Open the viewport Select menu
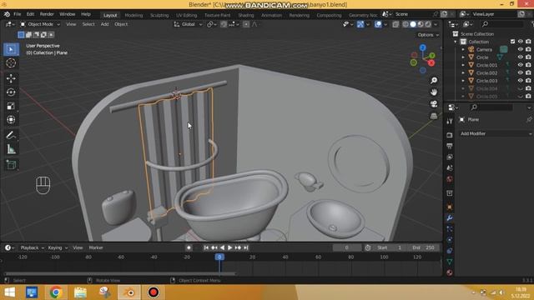Screen dimensions: 534x300 coord(88,24)
